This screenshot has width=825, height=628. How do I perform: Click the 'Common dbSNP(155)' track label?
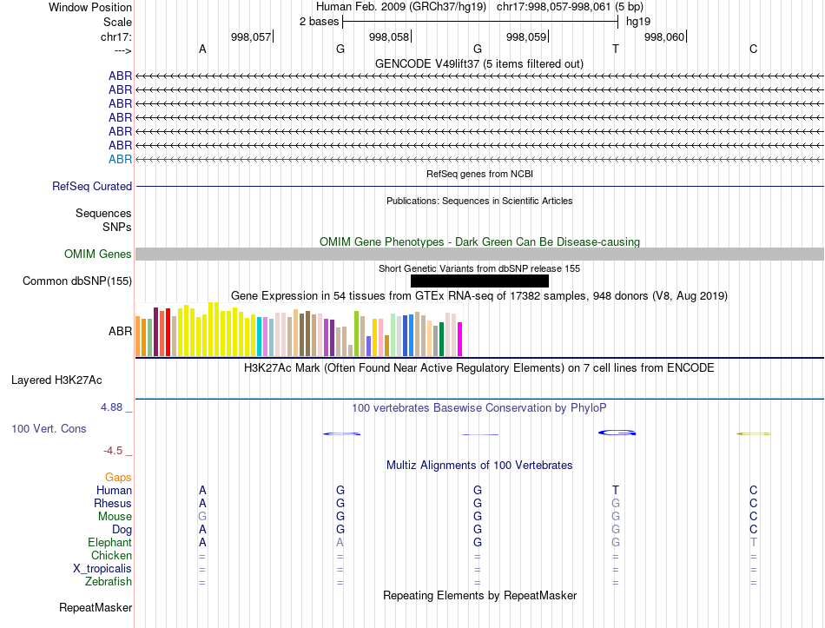click(x=76, y=281)
